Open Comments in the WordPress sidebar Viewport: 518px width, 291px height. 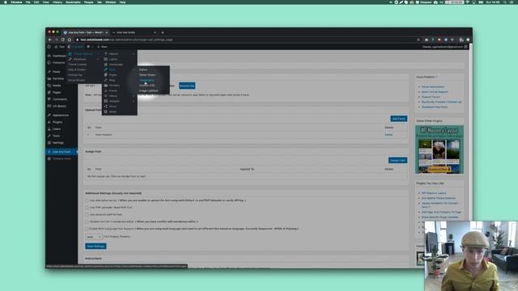pyautogui.click(x=60, y=99)
